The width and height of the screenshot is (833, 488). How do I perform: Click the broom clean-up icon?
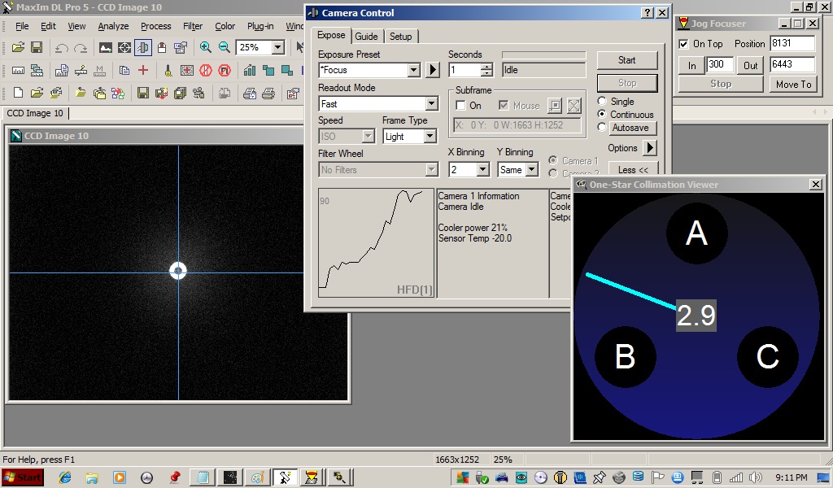coord(168,71)
